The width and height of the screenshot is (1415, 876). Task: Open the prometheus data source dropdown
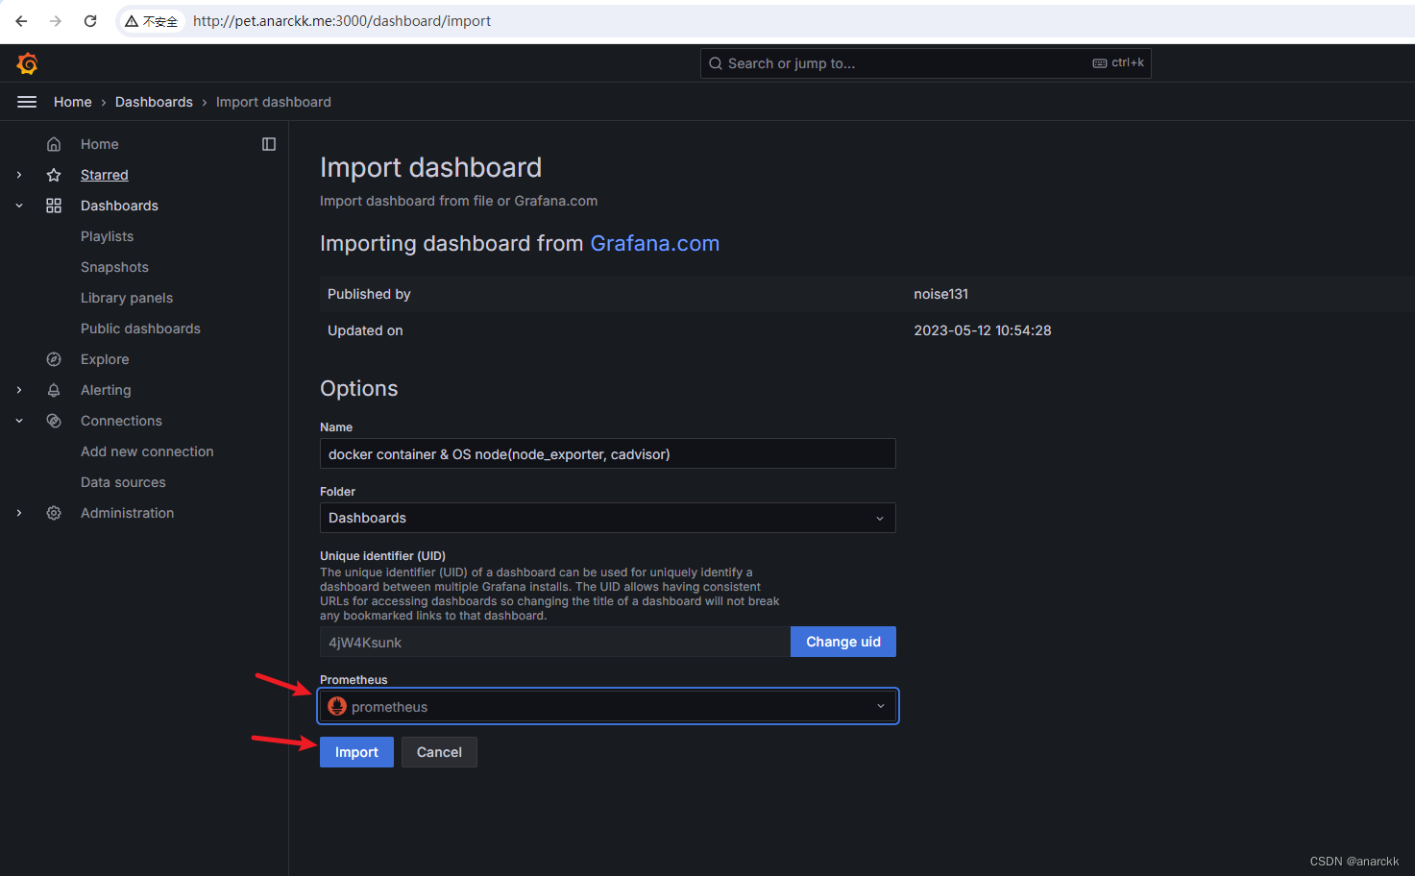point(608,706)
